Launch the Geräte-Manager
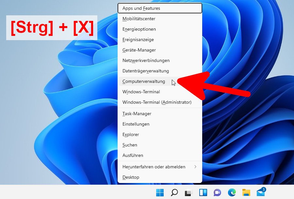The image size is (294, 199). pyautogui.click(x=139, y=50)
